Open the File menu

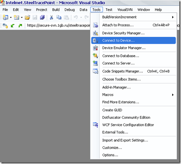pyautogui.click(x=5, y=10)
